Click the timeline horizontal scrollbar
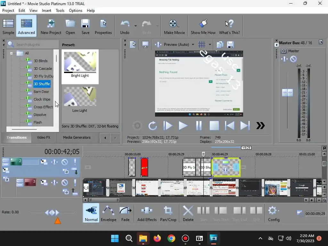 104,200
